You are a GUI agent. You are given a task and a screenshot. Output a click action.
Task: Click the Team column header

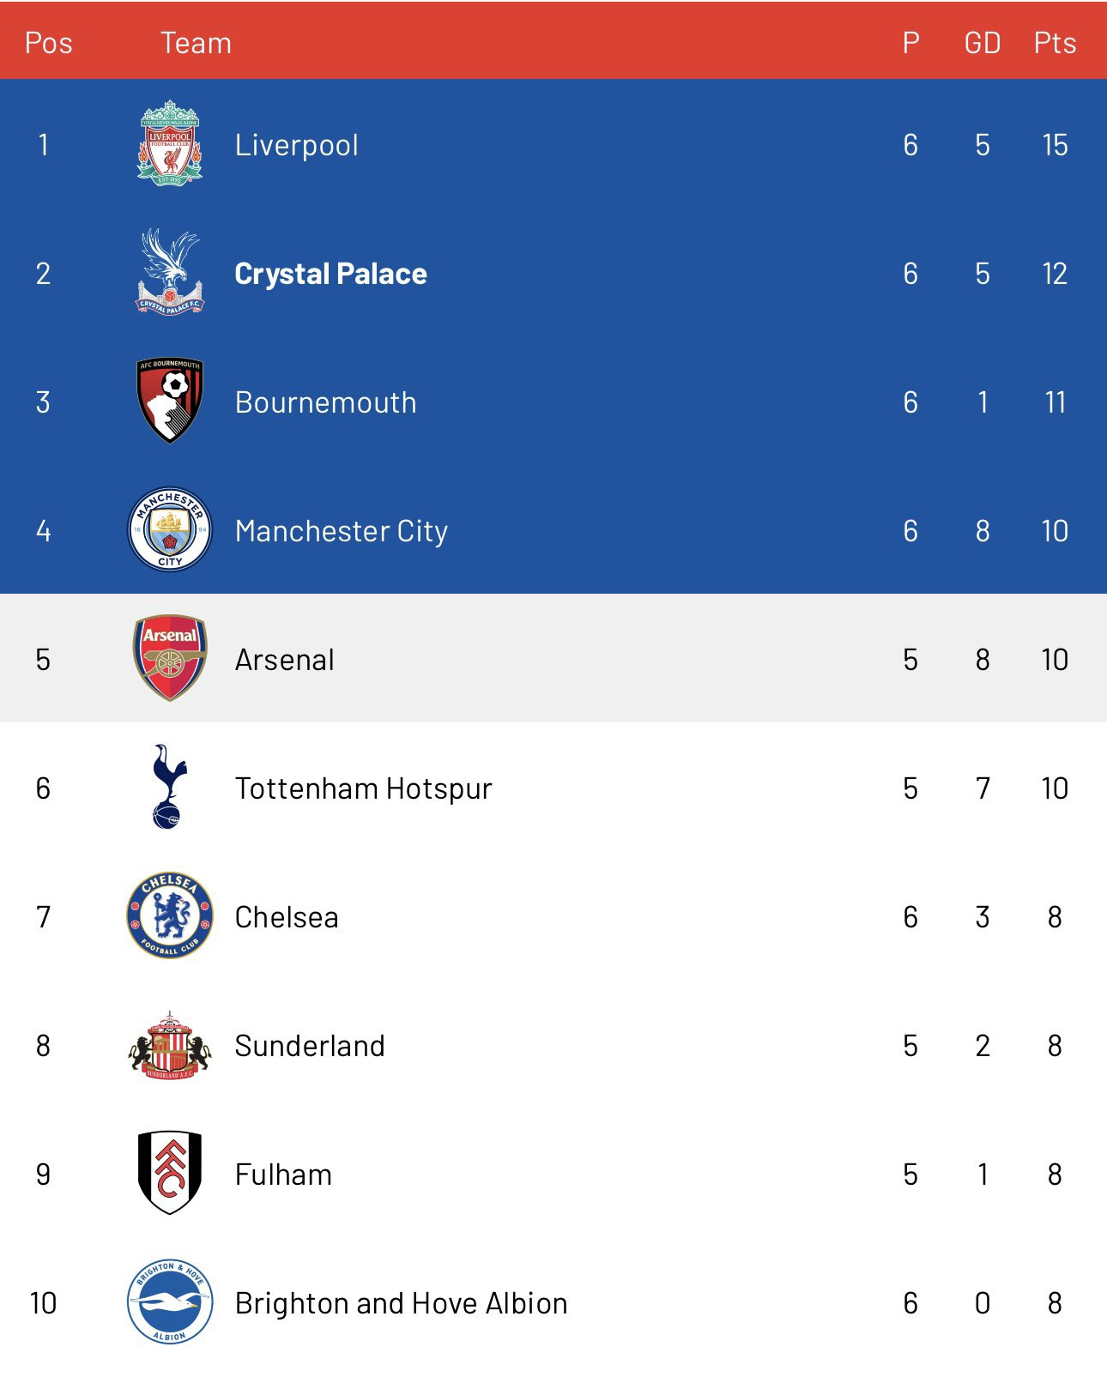[196, 43]
